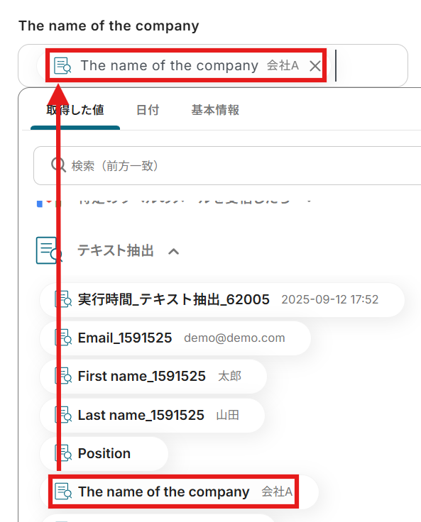The height and width of the screenshot is (522, 421).
Task: Switch to the 日付 tab
Action: coord(148,110)
